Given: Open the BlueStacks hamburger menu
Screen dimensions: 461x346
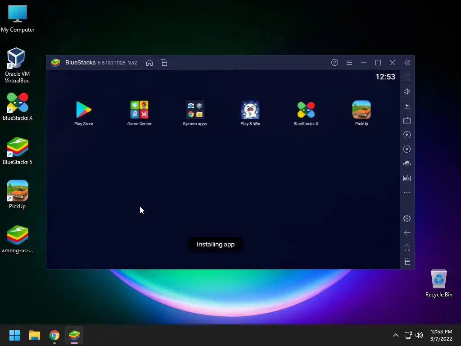Looking at the screenshot, I should [349, 62].
